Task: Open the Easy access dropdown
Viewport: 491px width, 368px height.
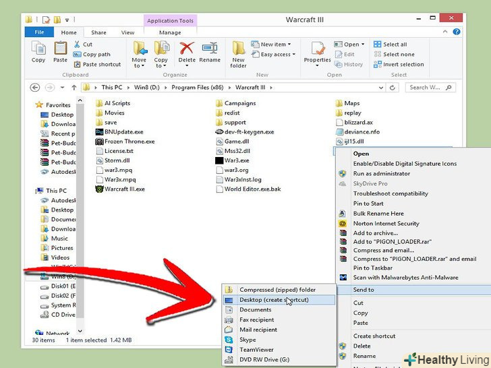Action: 273,55
